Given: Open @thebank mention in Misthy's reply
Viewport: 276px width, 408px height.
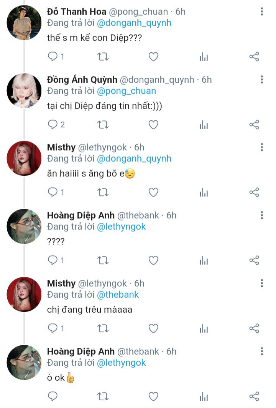Looking at the screenshot, I should [x=118, y=295].
